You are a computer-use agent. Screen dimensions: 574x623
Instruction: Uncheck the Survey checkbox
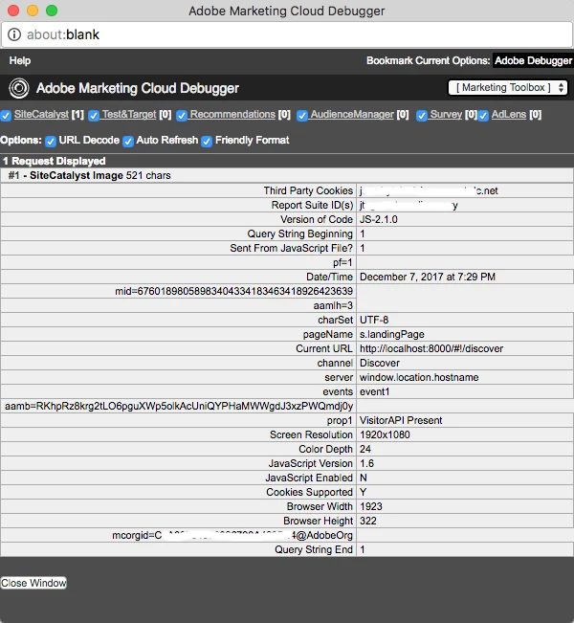click(x=422, y=116)
